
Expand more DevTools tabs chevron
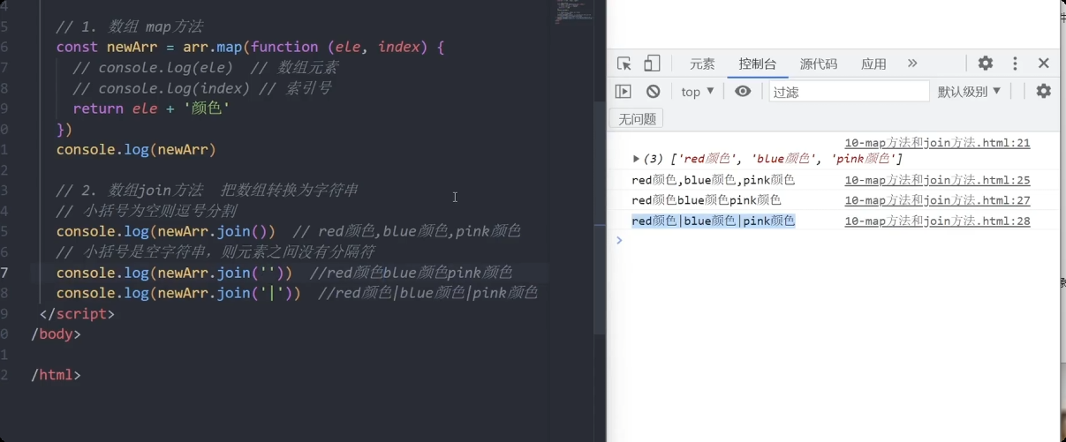[912, 64]
